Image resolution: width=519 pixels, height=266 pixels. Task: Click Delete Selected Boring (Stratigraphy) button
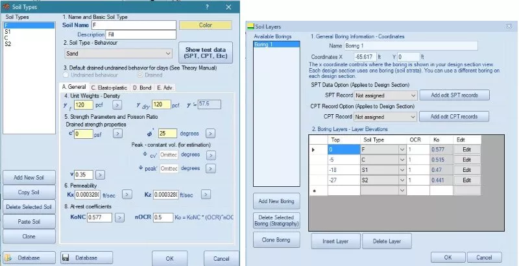point(276,221)
